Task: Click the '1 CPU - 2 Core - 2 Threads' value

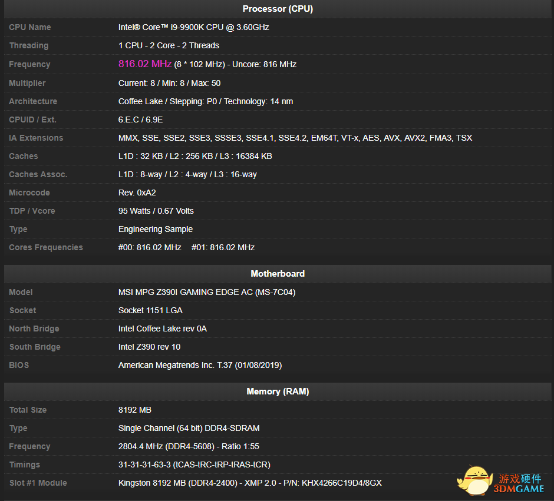Action: coord(169,45)
